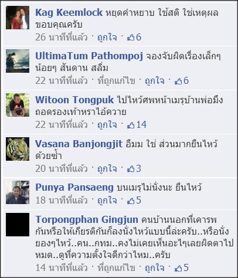The height and width of the screenshot is (278, 238).
Task: Open the Torpongphan Gingjun profile name
Action: click(x=87, y=219)
